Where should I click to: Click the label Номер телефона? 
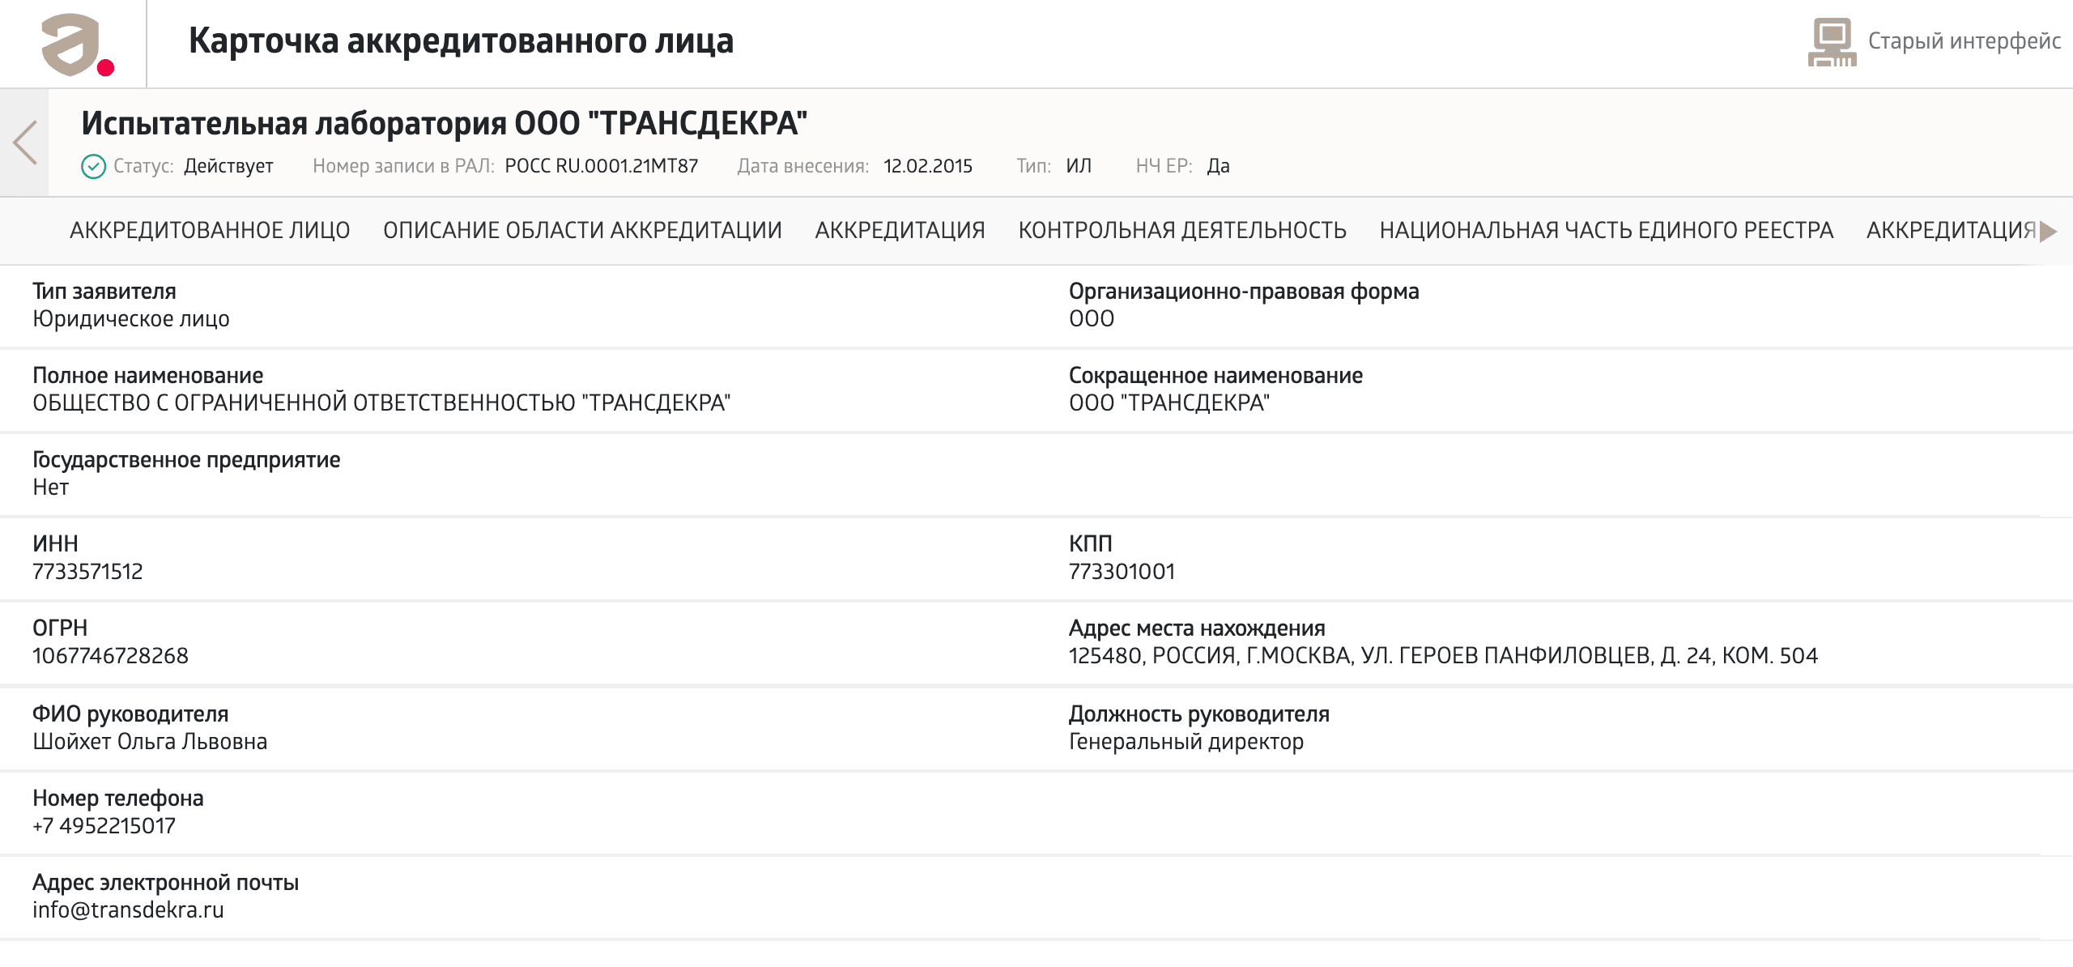(x=118, y=799)
